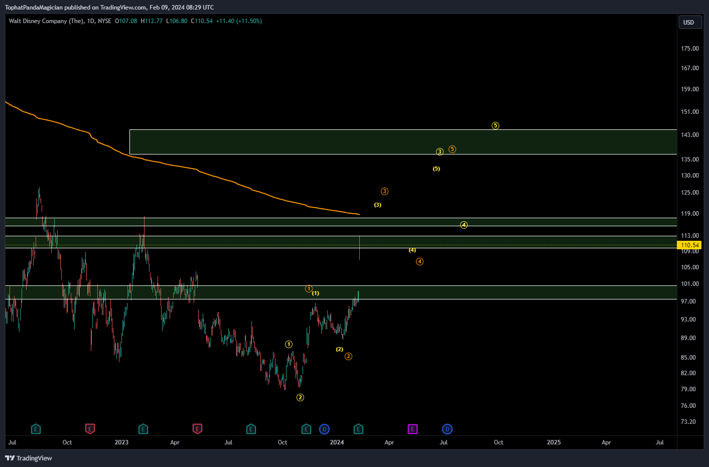Click the NYSE exchange label
This screenshot has width=709, height=467.
pyautogui.click(x=104, y=21)
